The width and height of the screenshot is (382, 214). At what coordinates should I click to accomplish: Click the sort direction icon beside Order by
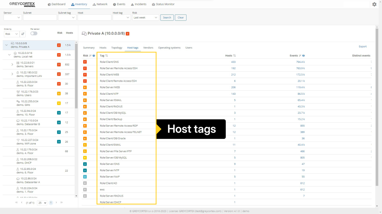23,34
